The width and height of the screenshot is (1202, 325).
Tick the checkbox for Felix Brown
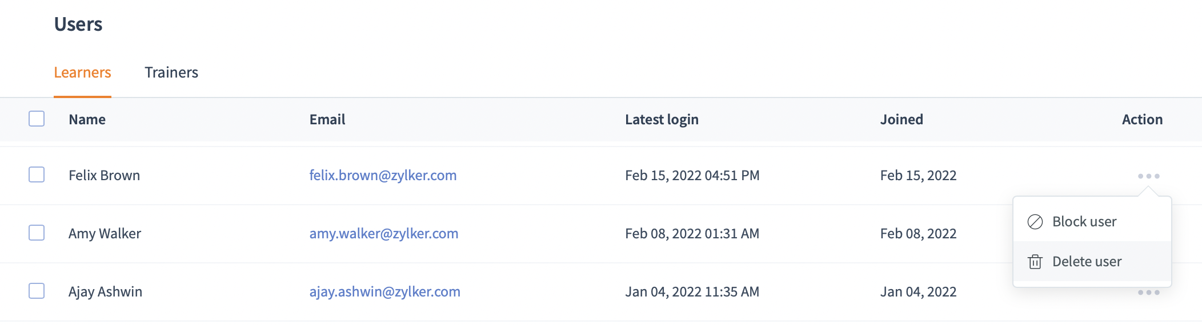[x=37, y=174]
